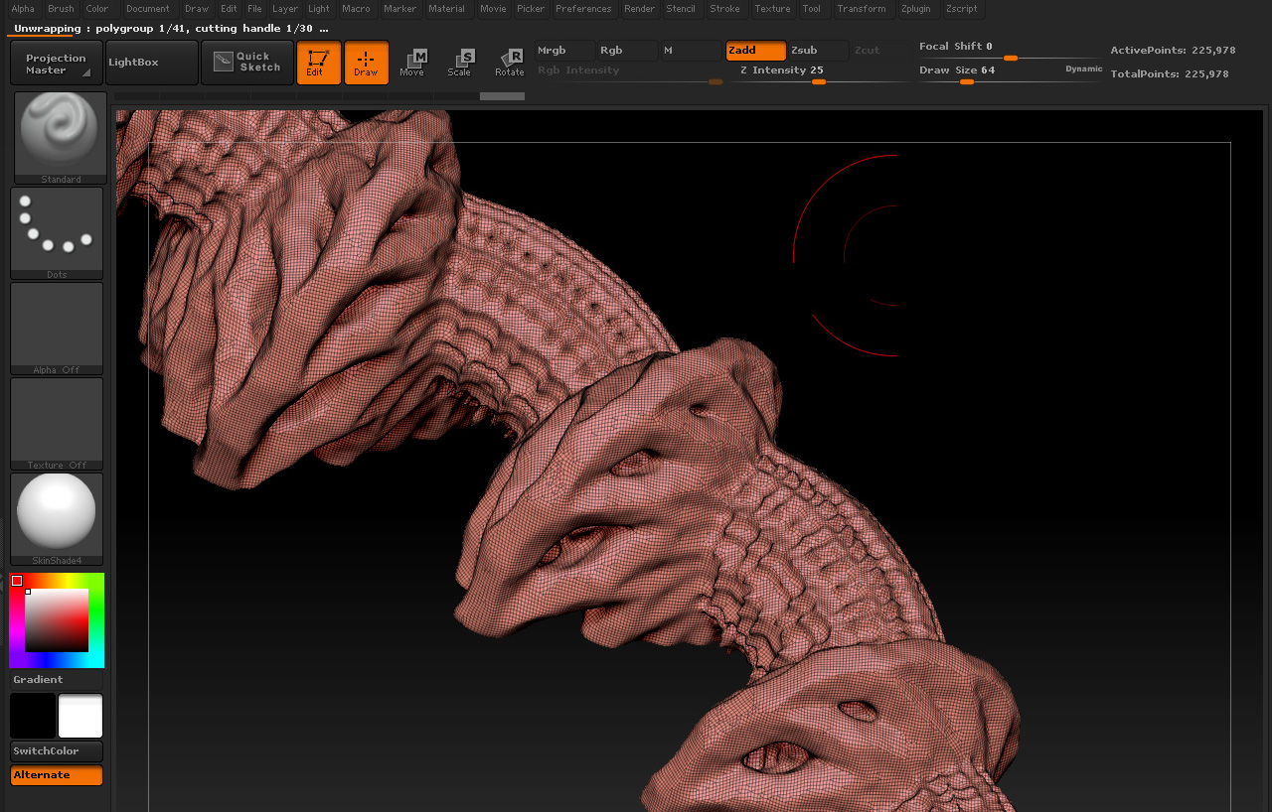Open the Macro menu
This screenshot has height=812, width=1272.
point(356,9)
